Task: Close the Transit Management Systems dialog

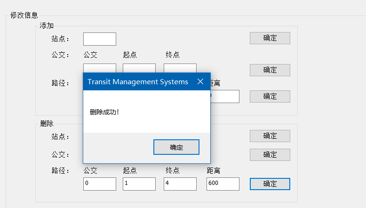Action: click(200, 81)
